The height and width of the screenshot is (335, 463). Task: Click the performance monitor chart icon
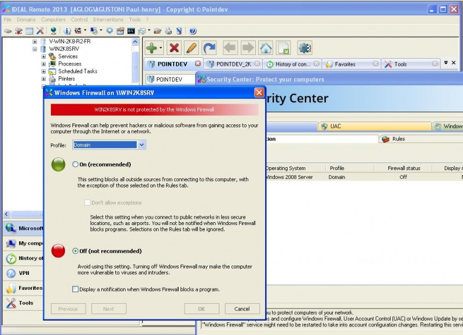tap(142, 31)
